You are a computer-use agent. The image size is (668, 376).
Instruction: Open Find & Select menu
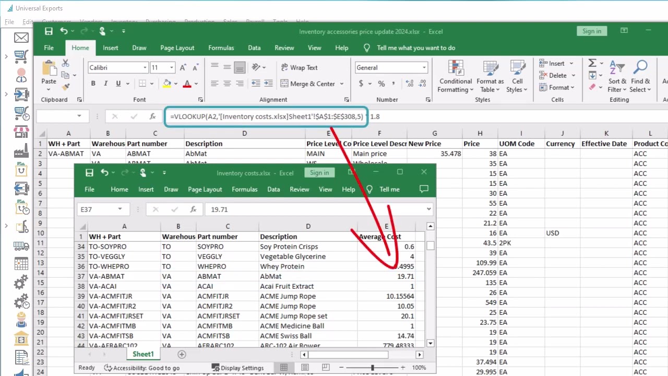click(640, 77)
